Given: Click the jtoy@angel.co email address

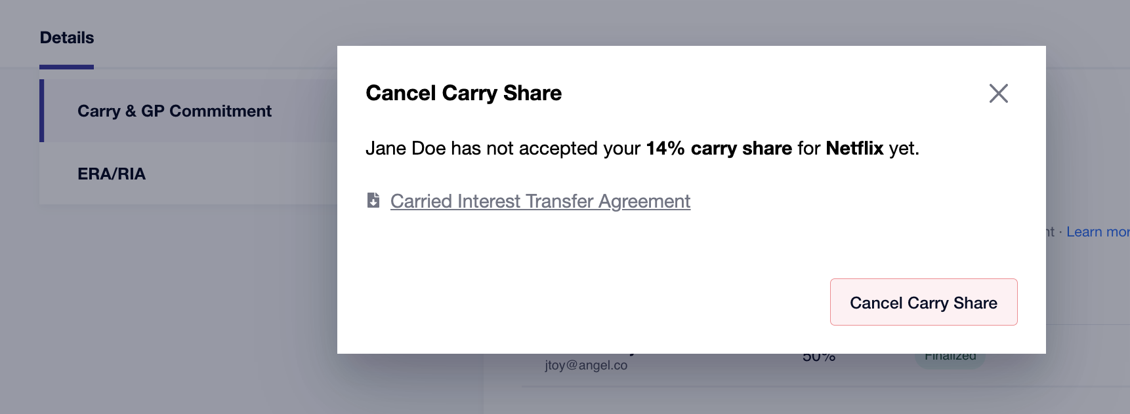Looking at the screenshot, I should [x=586, y=365].
